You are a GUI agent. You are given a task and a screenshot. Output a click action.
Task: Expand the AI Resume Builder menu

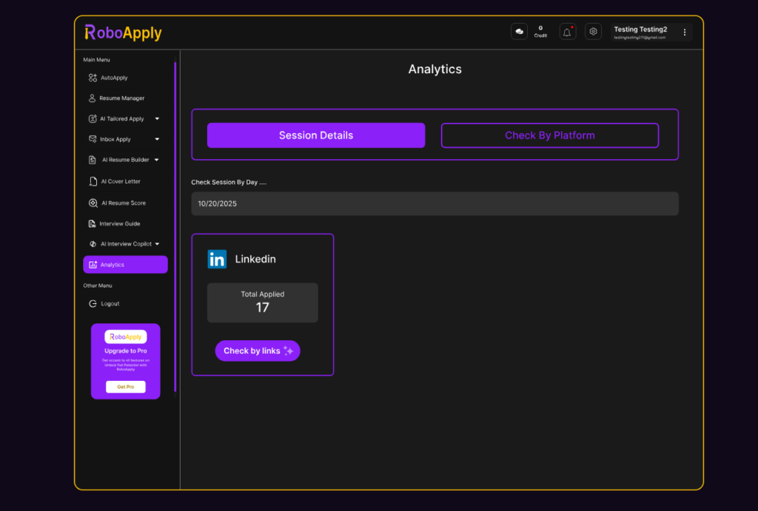coord(123,160)
